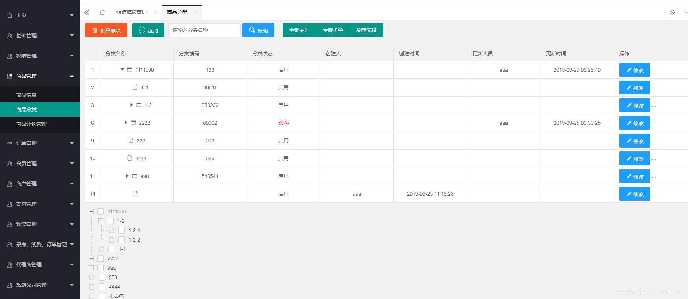Expand the 2222 tree node
Viewport: 688px width, 299px height.
(x=91, y=259)
